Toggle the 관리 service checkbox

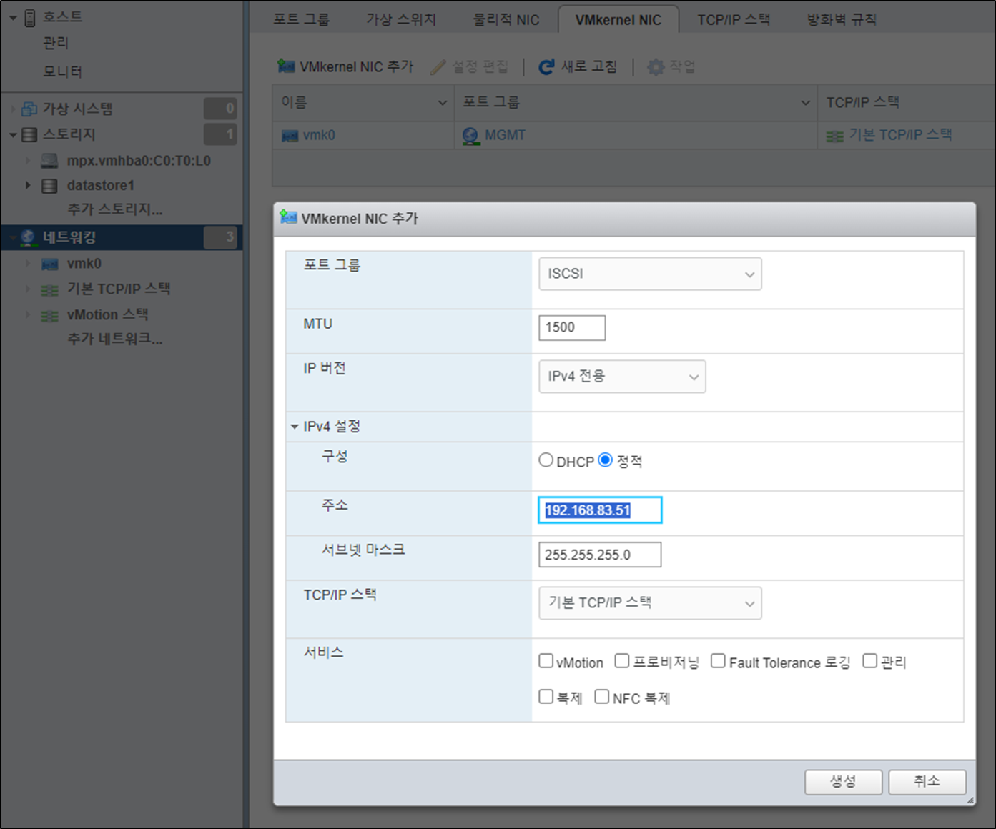point(869,661)
